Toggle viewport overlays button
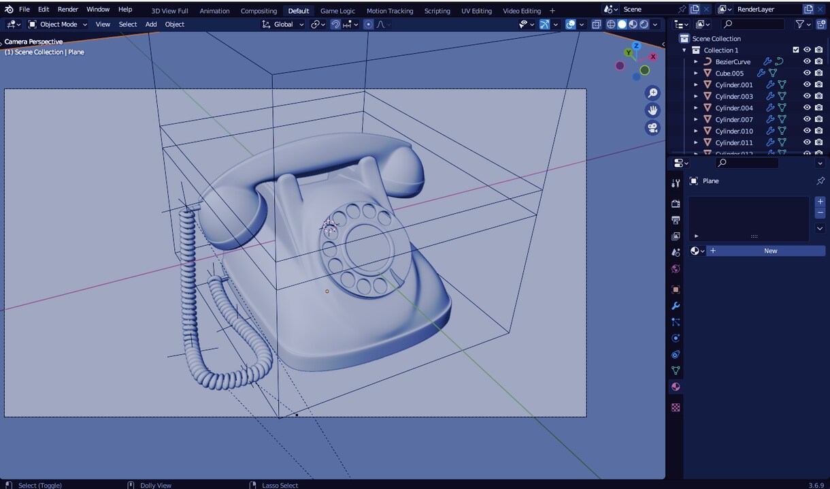Viewport: 830px width, 489px height. pyautogui.click(x=570, y=25)
